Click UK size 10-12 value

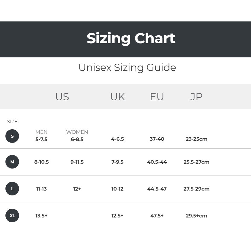click(x=117, y=189)
